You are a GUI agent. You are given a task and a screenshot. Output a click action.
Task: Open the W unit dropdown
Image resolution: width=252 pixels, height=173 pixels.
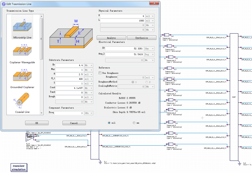(150, 16)
